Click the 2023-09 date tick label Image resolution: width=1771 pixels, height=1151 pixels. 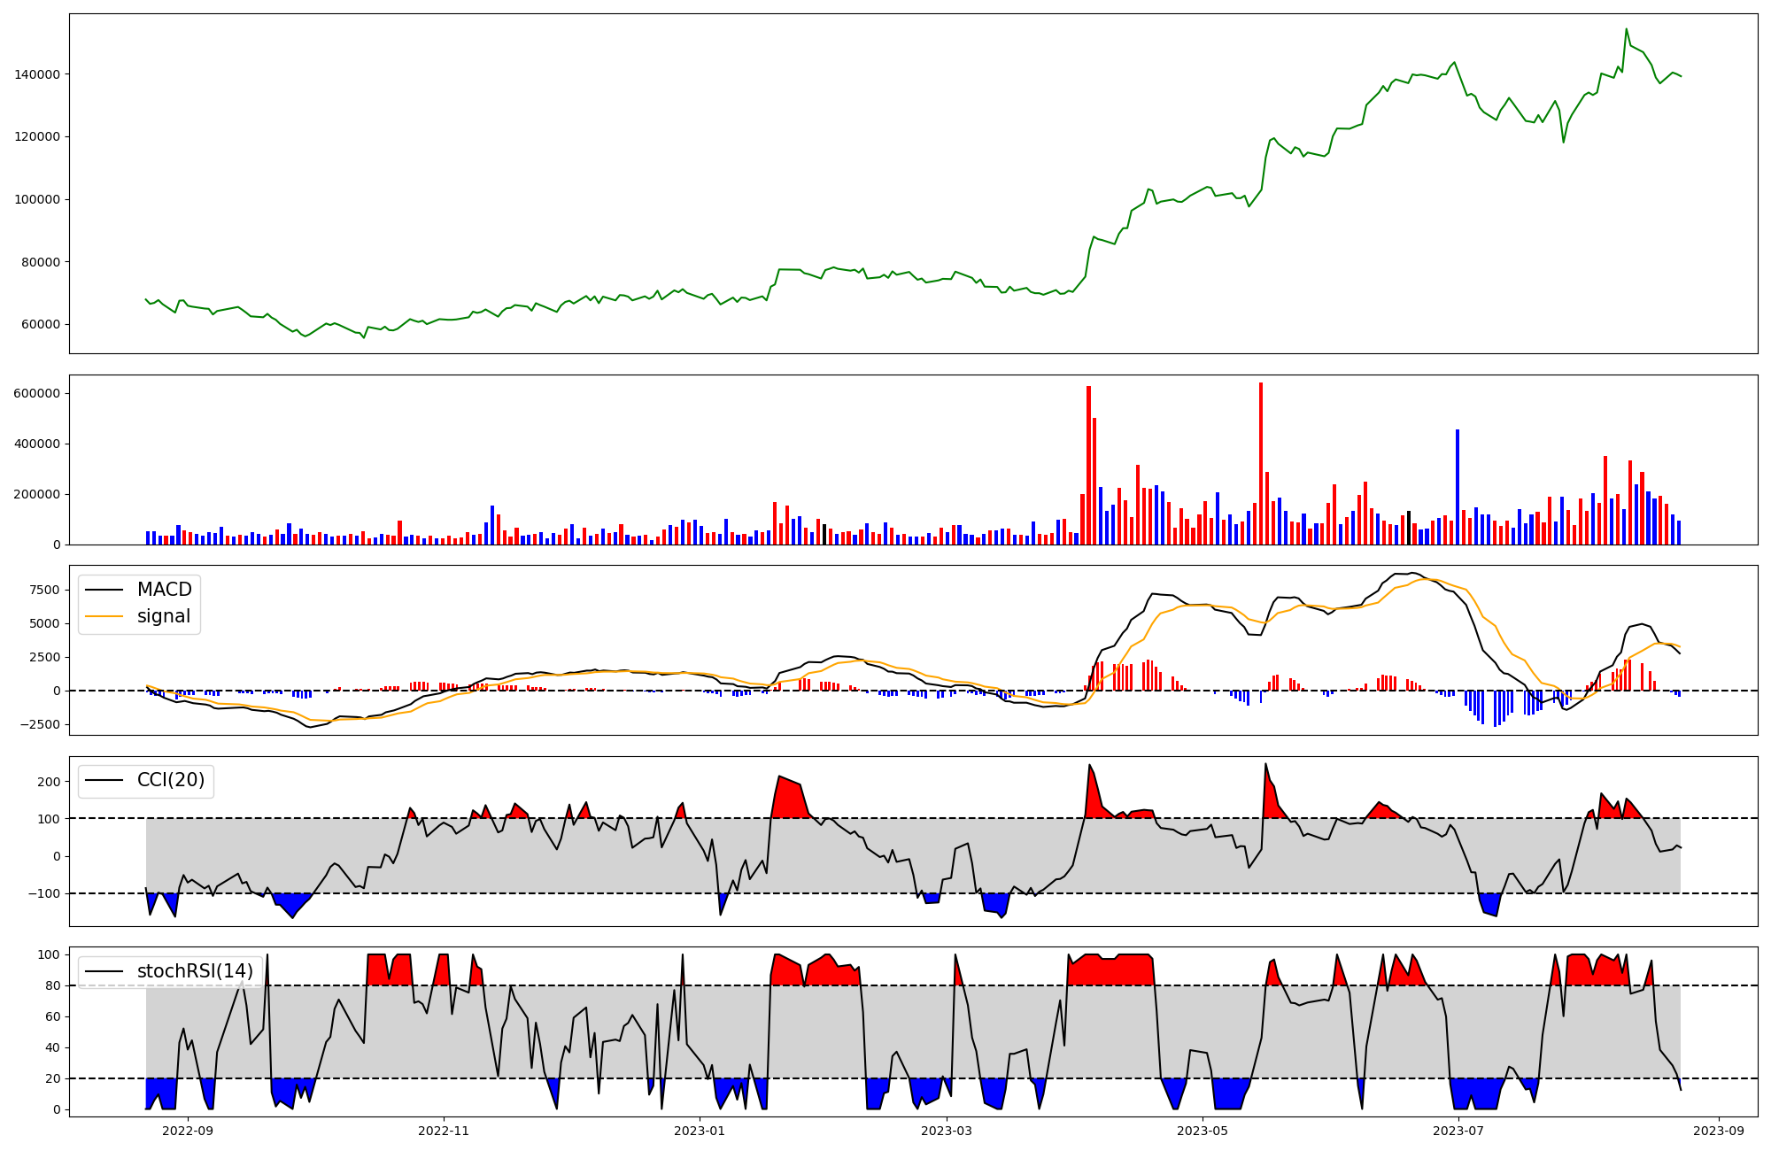pyautogui.click(x=1719, y=1131)
